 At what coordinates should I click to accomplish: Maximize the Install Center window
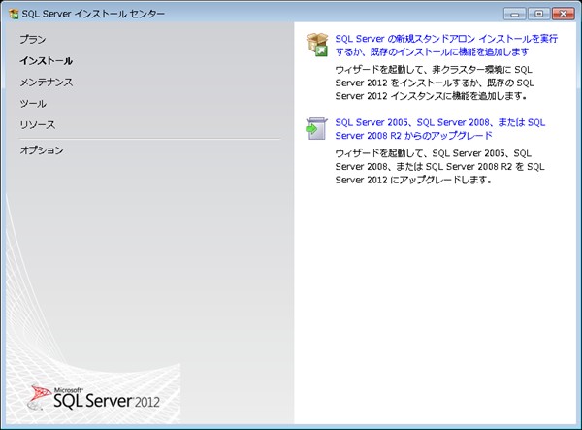[539, 14]
